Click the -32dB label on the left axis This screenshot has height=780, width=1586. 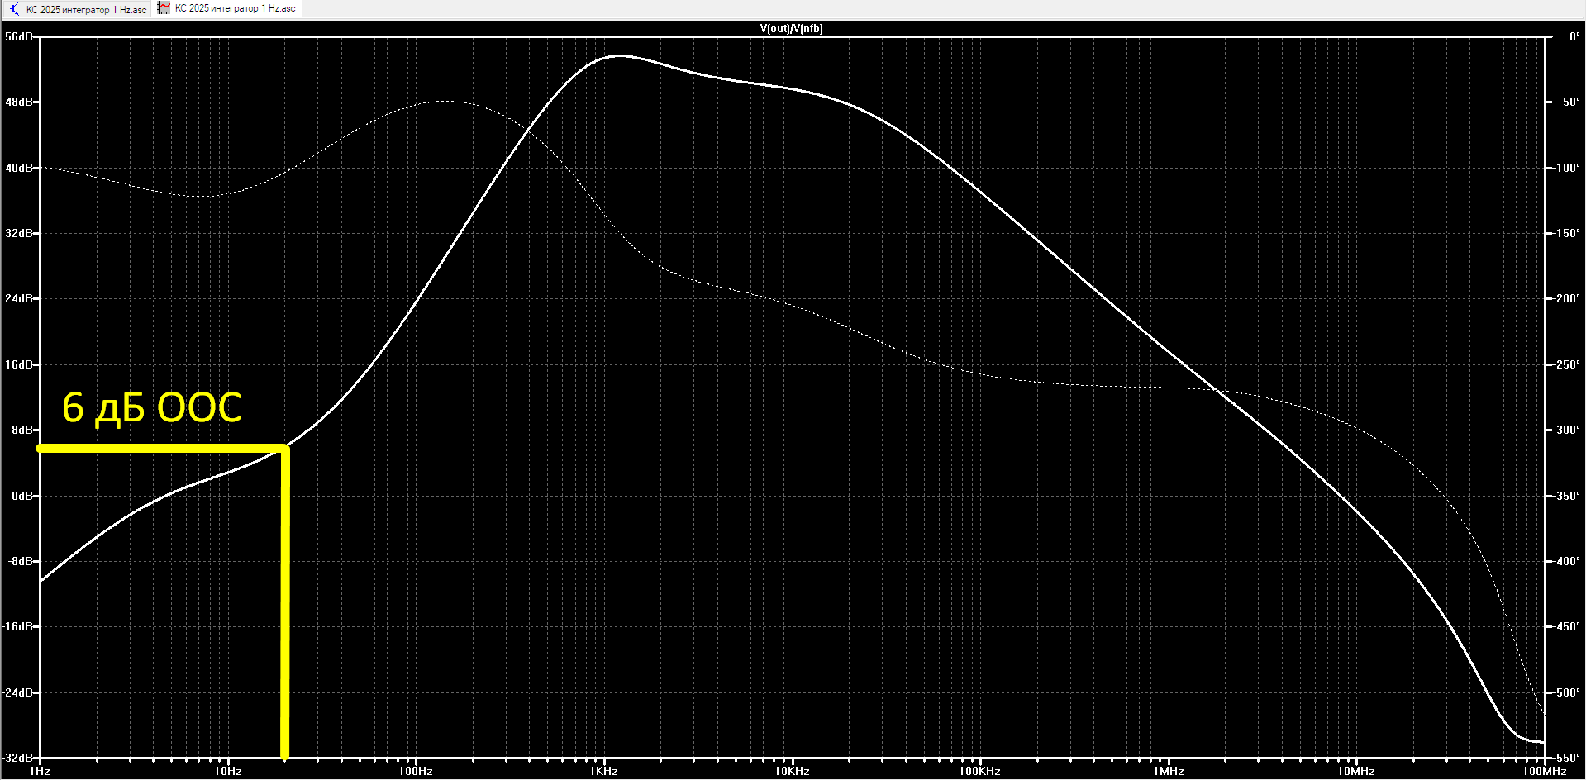click(x=18, y=758)
